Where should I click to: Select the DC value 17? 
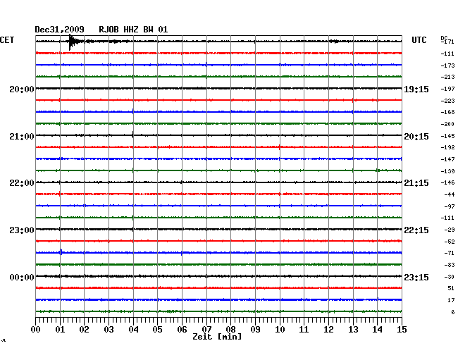451,300
